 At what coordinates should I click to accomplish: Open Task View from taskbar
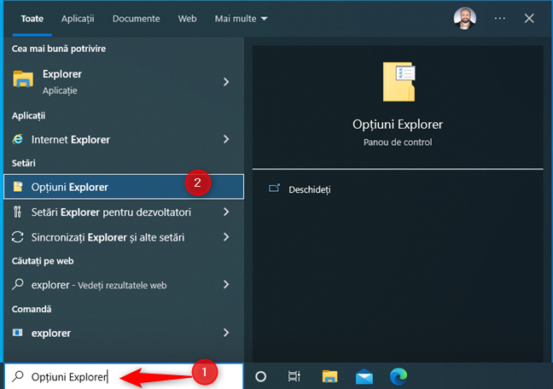pyautogui.click(x=294, y=376)
